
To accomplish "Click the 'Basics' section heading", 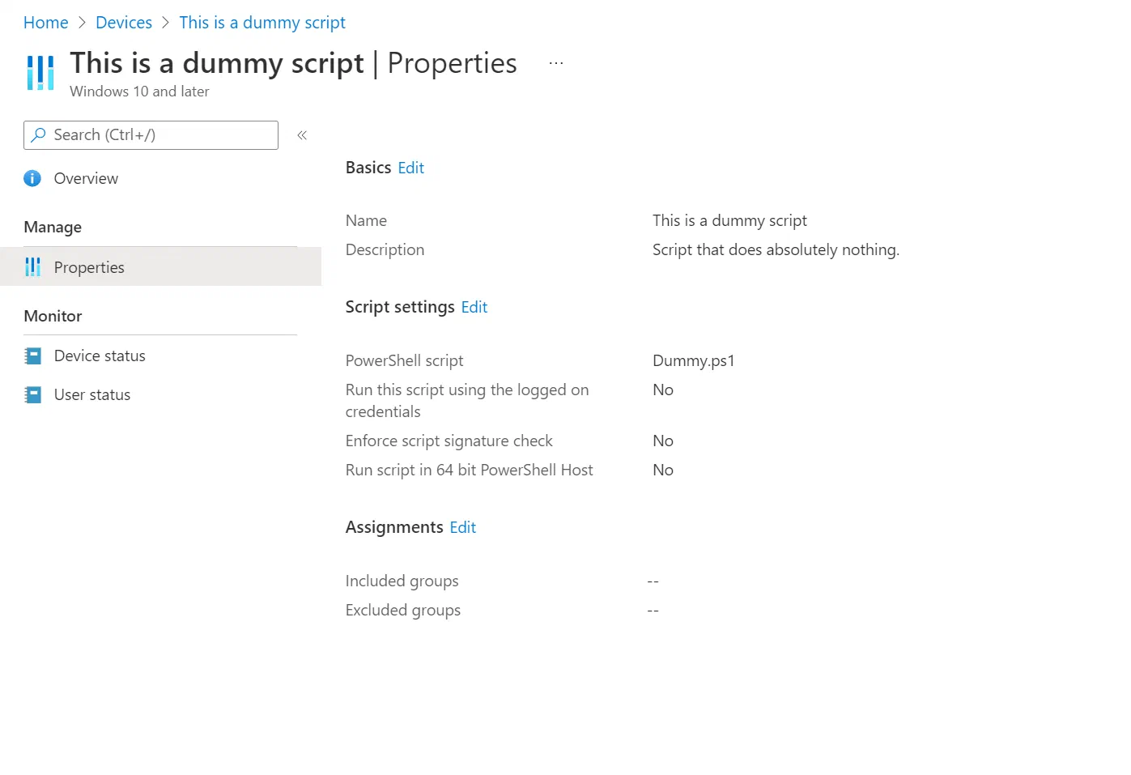I will [x=368, y=168].
